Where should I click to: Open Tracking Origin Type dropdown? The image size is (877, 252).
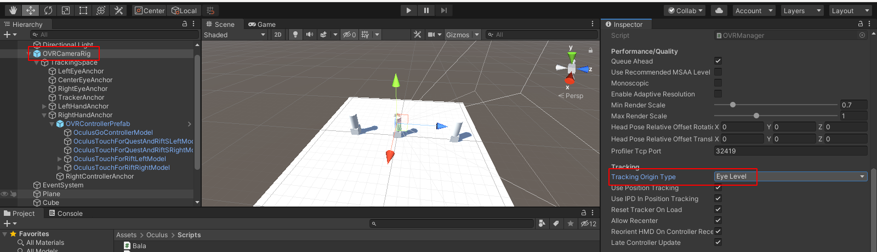(x=790, y=176)
